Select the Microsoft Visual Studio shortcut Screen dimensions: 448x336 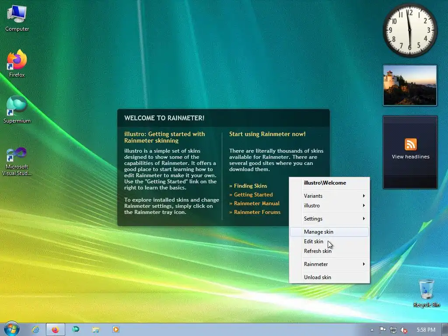coord(17,162)
